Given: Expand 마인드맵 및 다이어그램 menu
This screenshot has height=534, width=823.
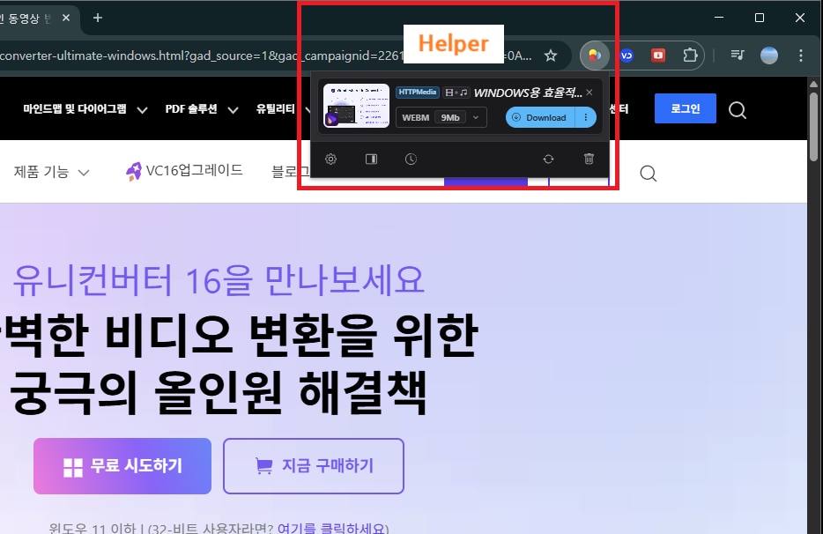Looking at the screenshot, I should (85, 109).
